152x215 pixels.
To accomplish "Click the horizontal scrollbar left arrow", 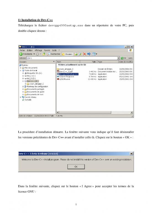I will tap(58, 112).
